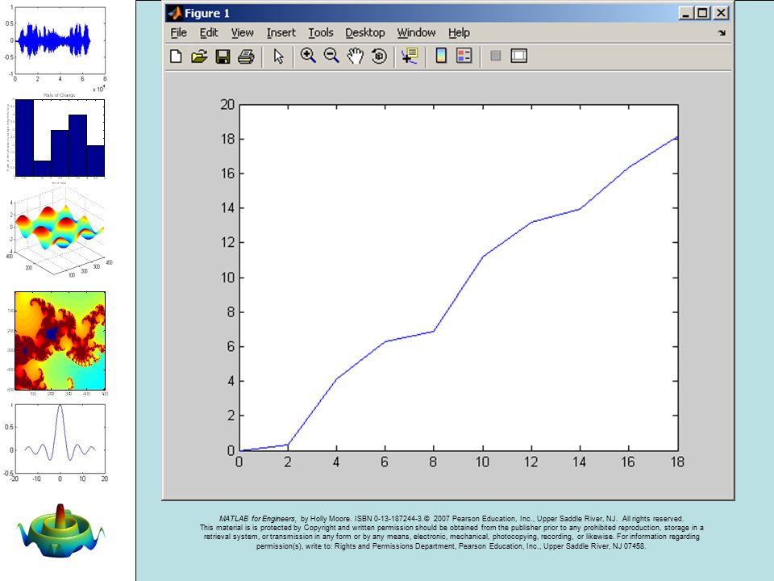774x581 pixels.
Task: Open a file with the folder icon
Action: 199,56
